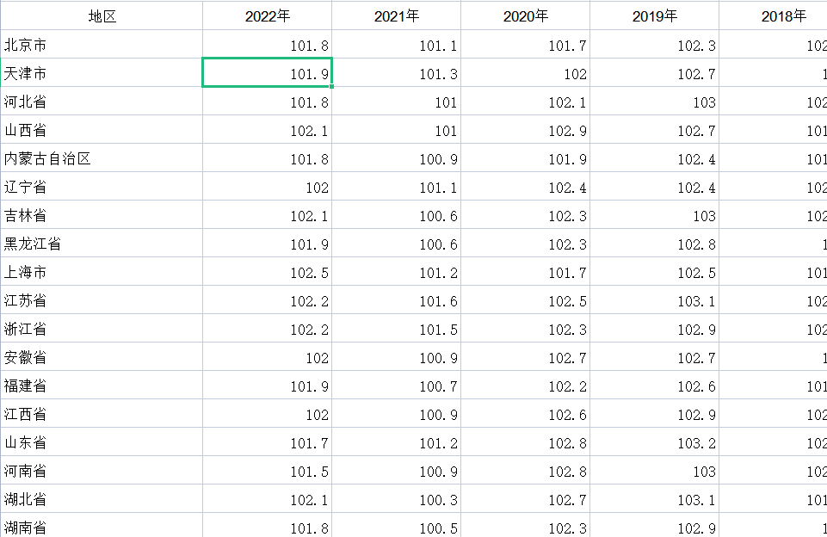Click 上海市's 2022年 value 102.5
Image resolution: width=827 pixels, height=537 pixels.
267,273
